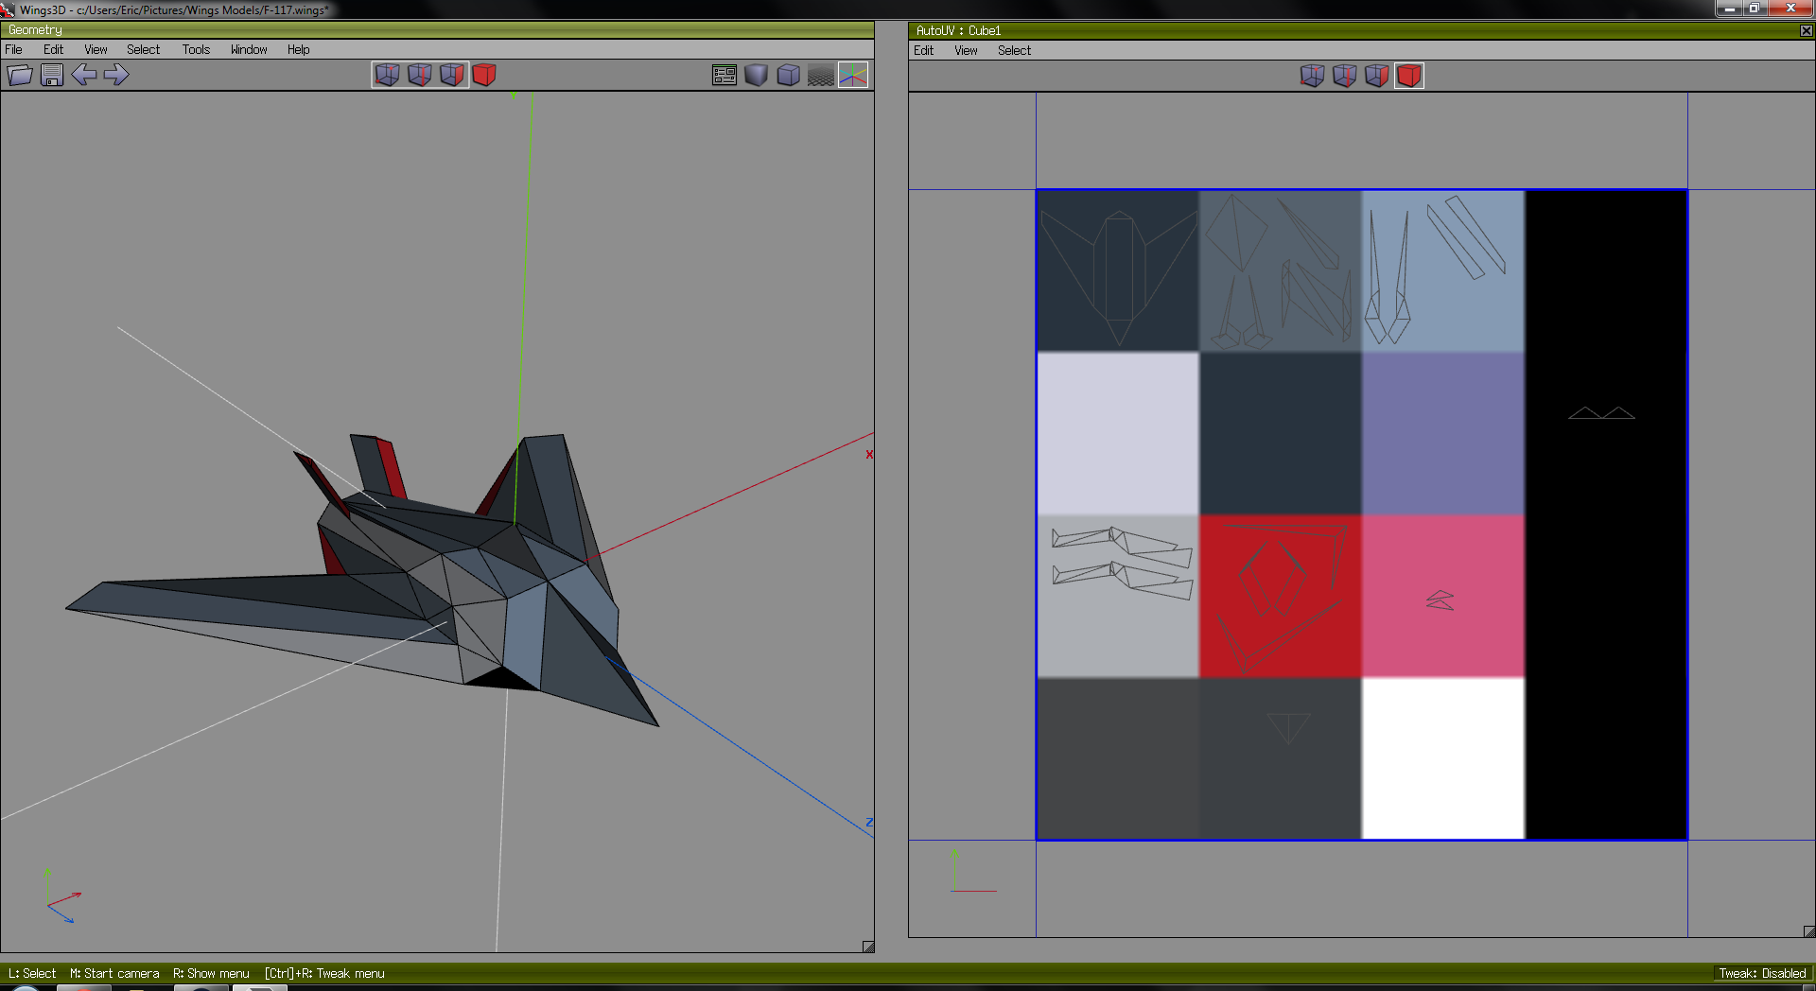The height and width of the screenshot is (991, 1816).
Task: Click the pink tile in the UV map
Action: pyautogui.click(x=1443, y=596)
